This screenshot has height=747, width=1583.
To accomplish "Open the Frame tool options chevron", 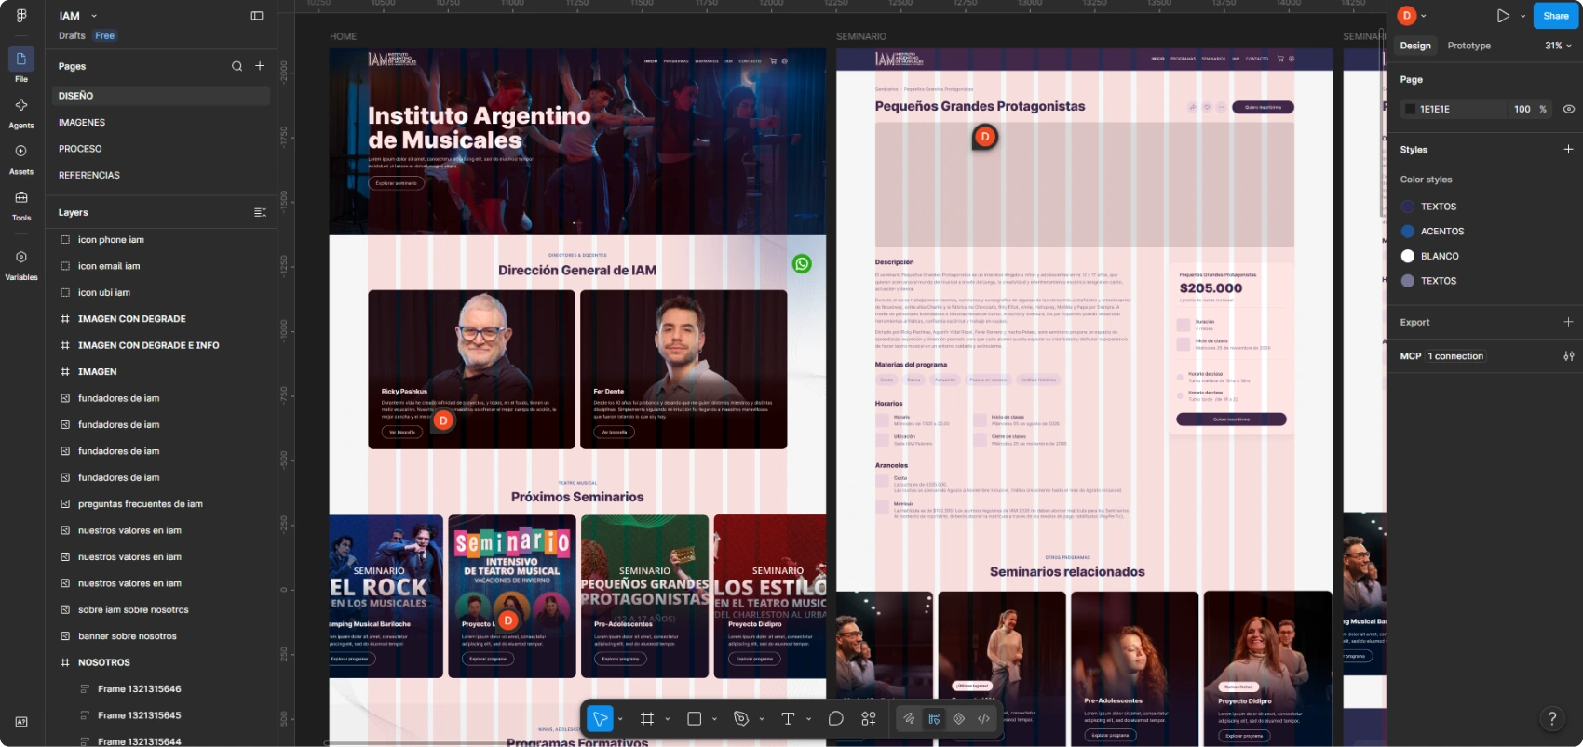I will (668, 719).
